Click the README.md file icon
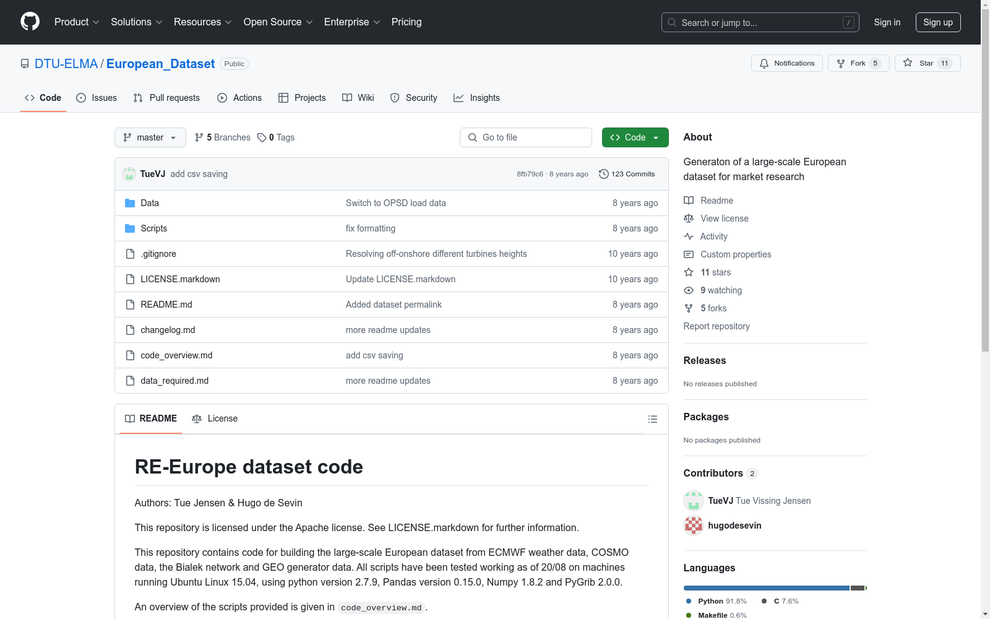Viewport: 990px width, 619px height. (x=130, y=305)
